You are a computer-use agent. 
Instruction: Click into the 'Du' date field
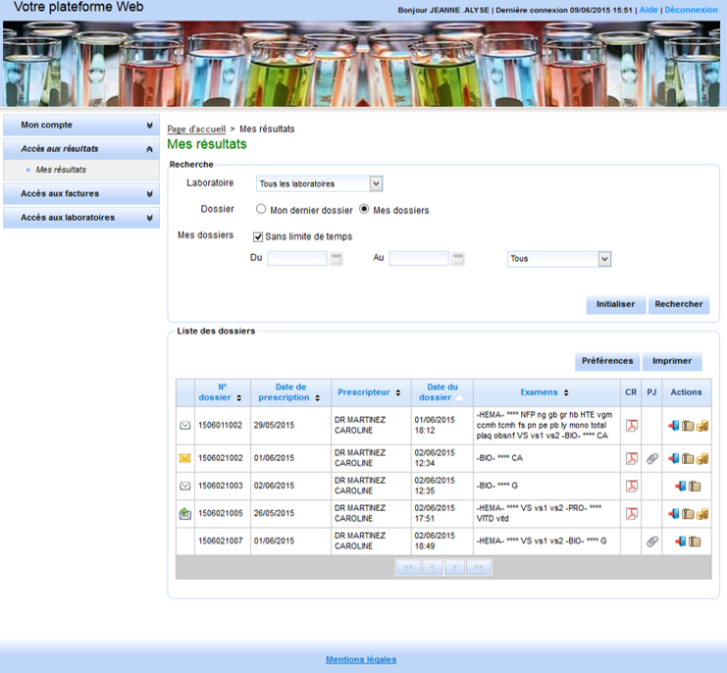pos(297,259)
